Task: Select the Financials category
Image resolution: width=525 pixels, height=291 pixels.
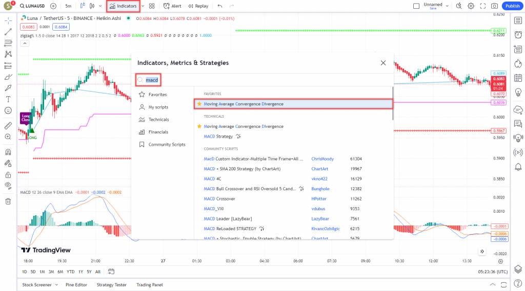Action: click(x=158, y=132)
